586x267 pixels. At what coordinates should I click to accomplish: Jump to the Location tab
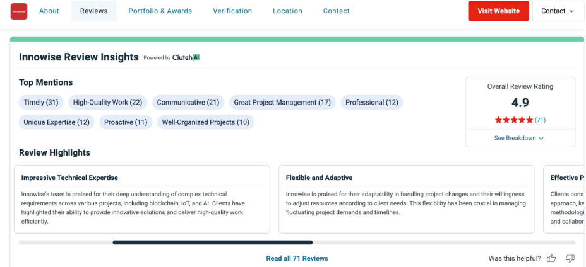pos(287,11)
